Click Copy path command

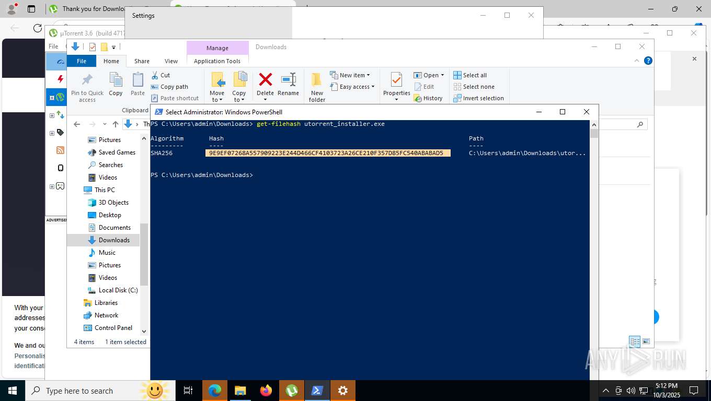click(x=169, y=87)
